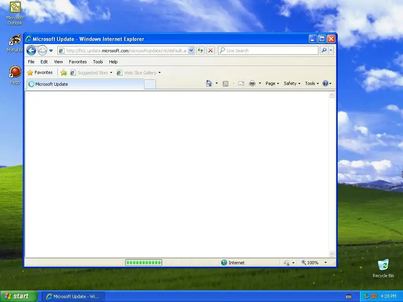Click the Forward navigation arrow
The width and height of the screenshot is (403, 302).
pos(42,51)
